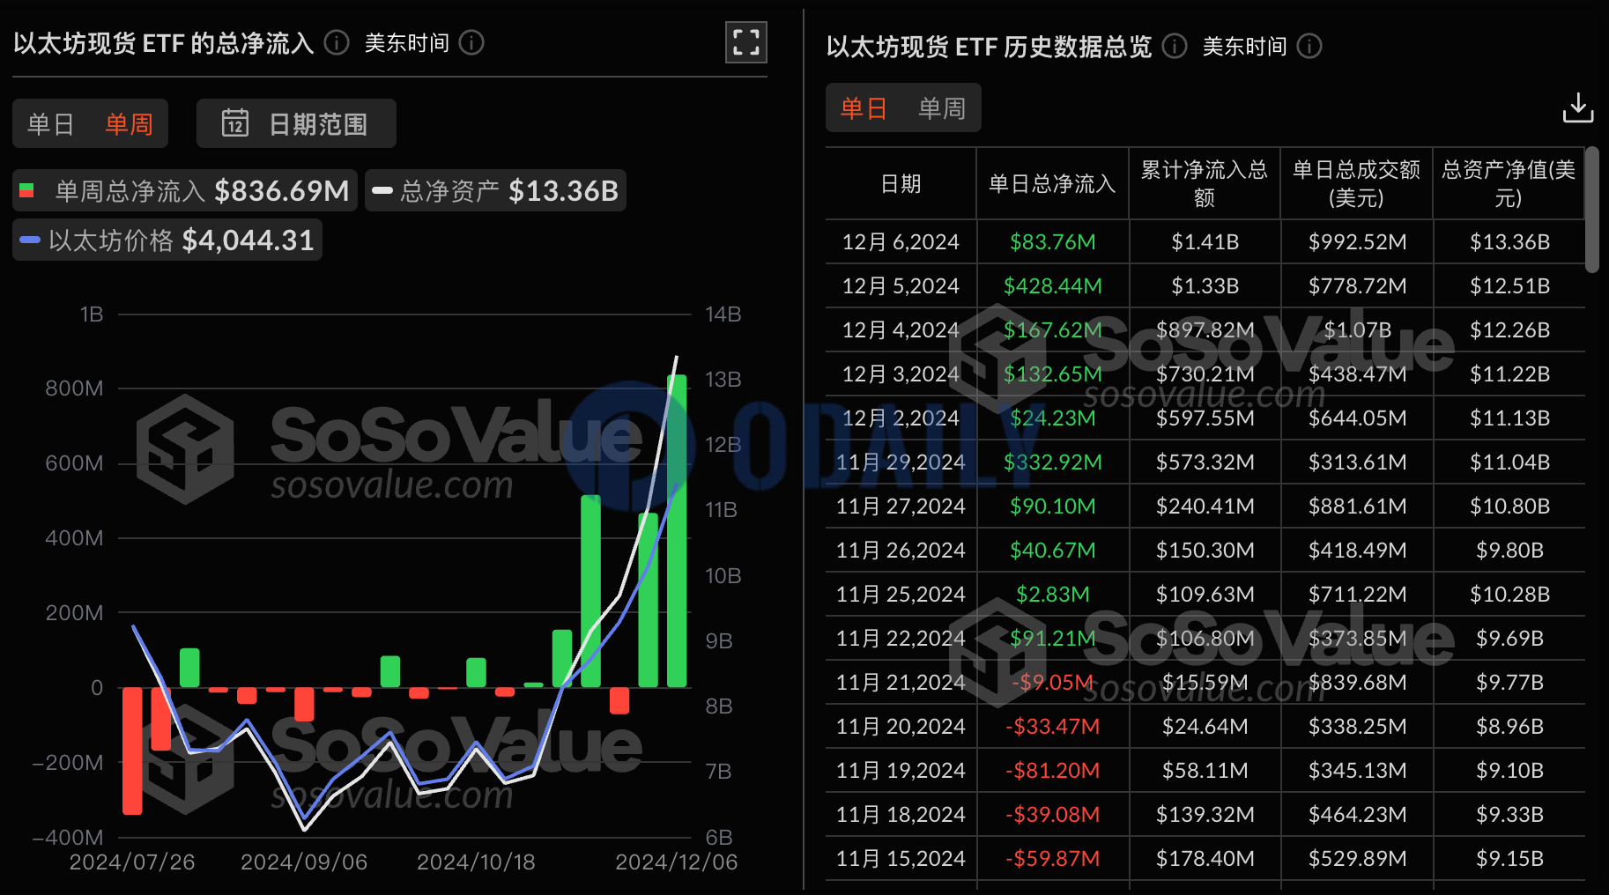Click the 总资产净值(美元) column header
The width and height of the screenshot is (1609, 895).
1509,183
